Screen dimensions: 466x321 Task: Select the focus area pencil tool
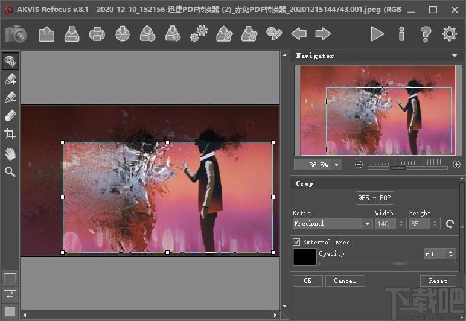tap(10, 80)
